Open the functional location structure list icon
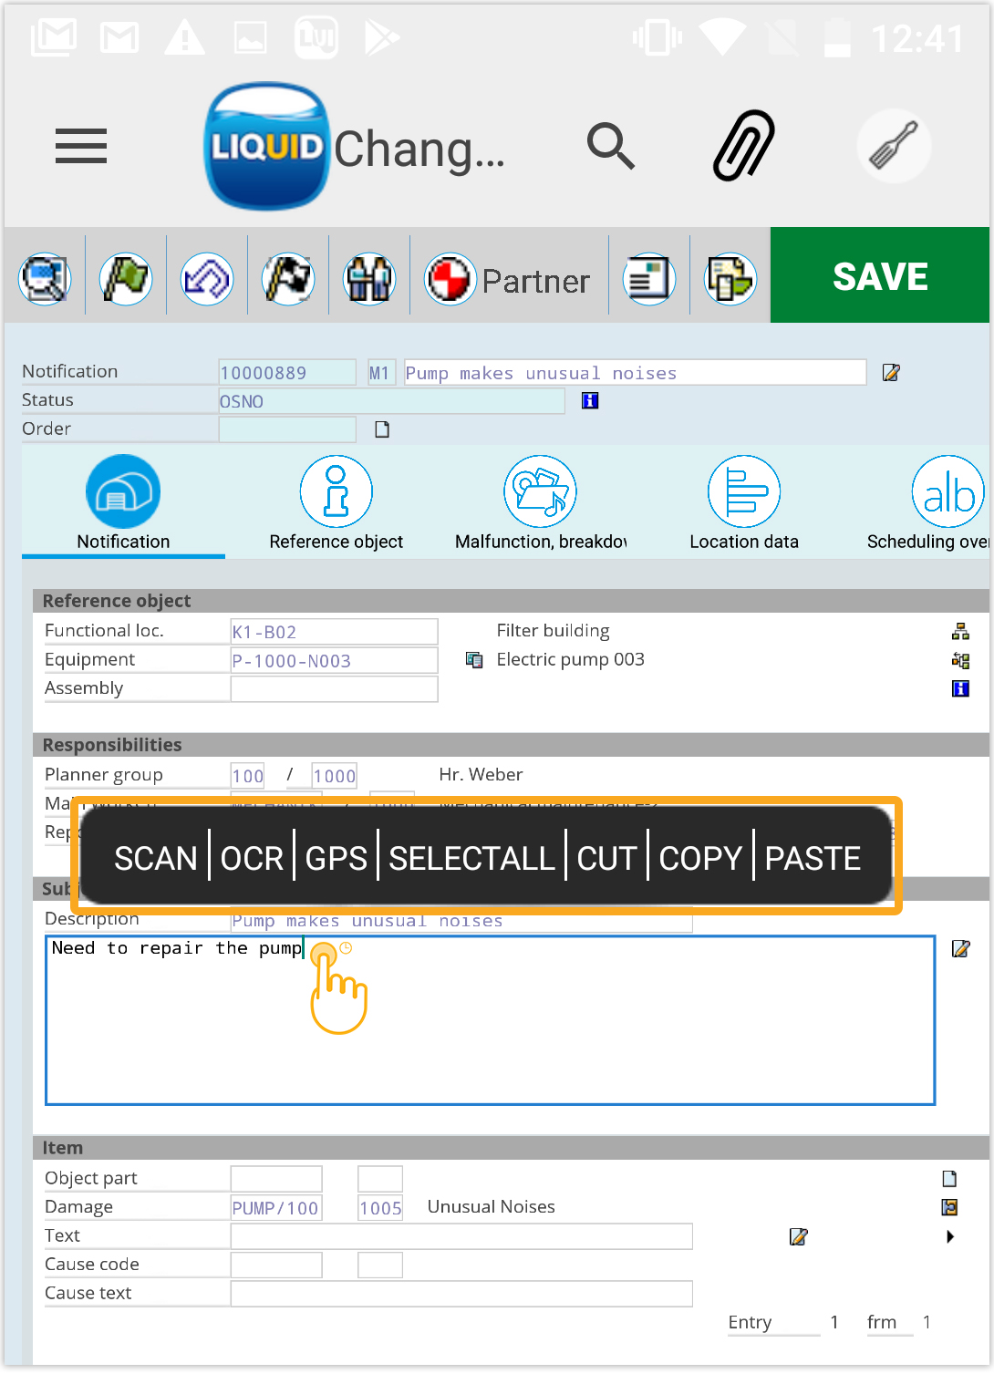Image resolution: width=994 pixels, height=1374 pixels. 960,632
